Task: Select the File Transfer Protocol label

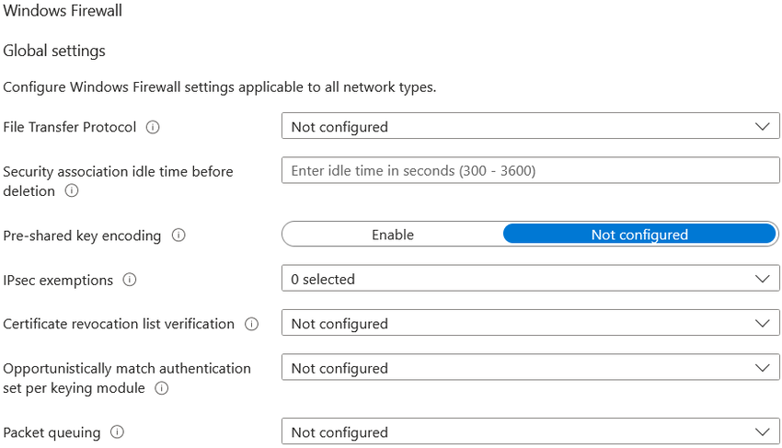Action: coord(69,127)
